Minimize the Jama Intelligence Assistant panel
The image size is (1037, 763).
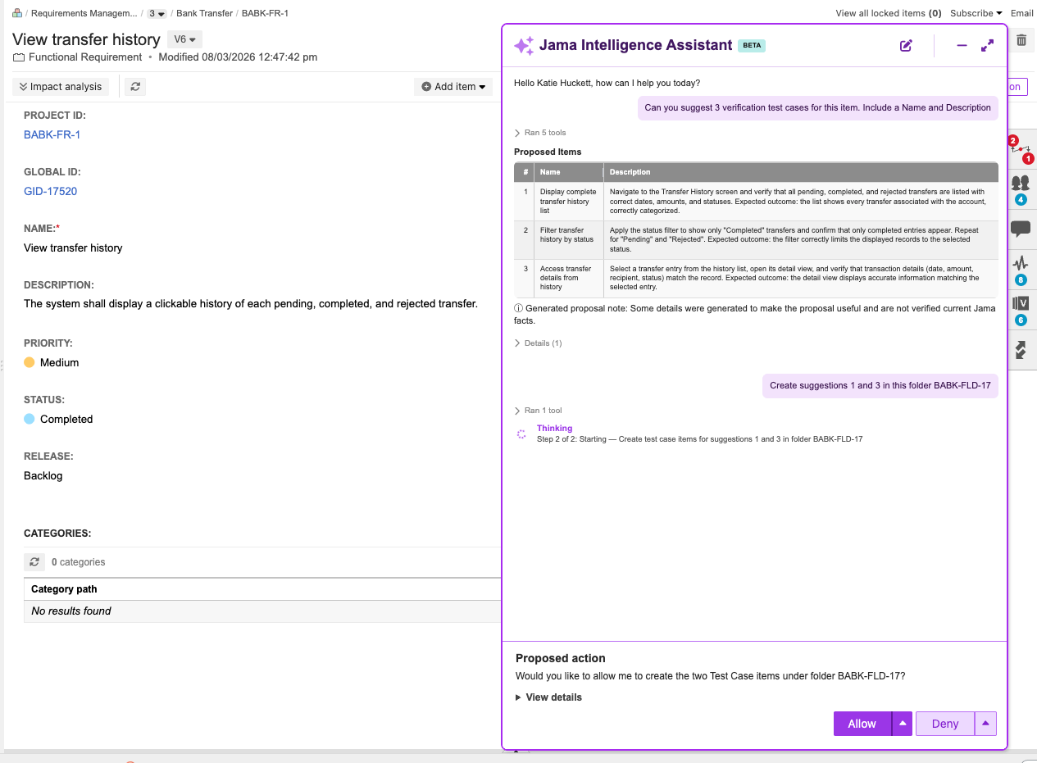pos(962,46)
